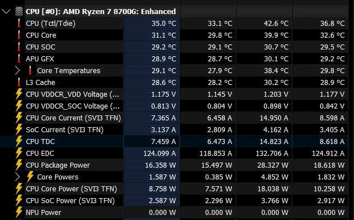Click the 3.405 A average SoC Current
The height and width of the screenshot is (220, 354).
332,130
